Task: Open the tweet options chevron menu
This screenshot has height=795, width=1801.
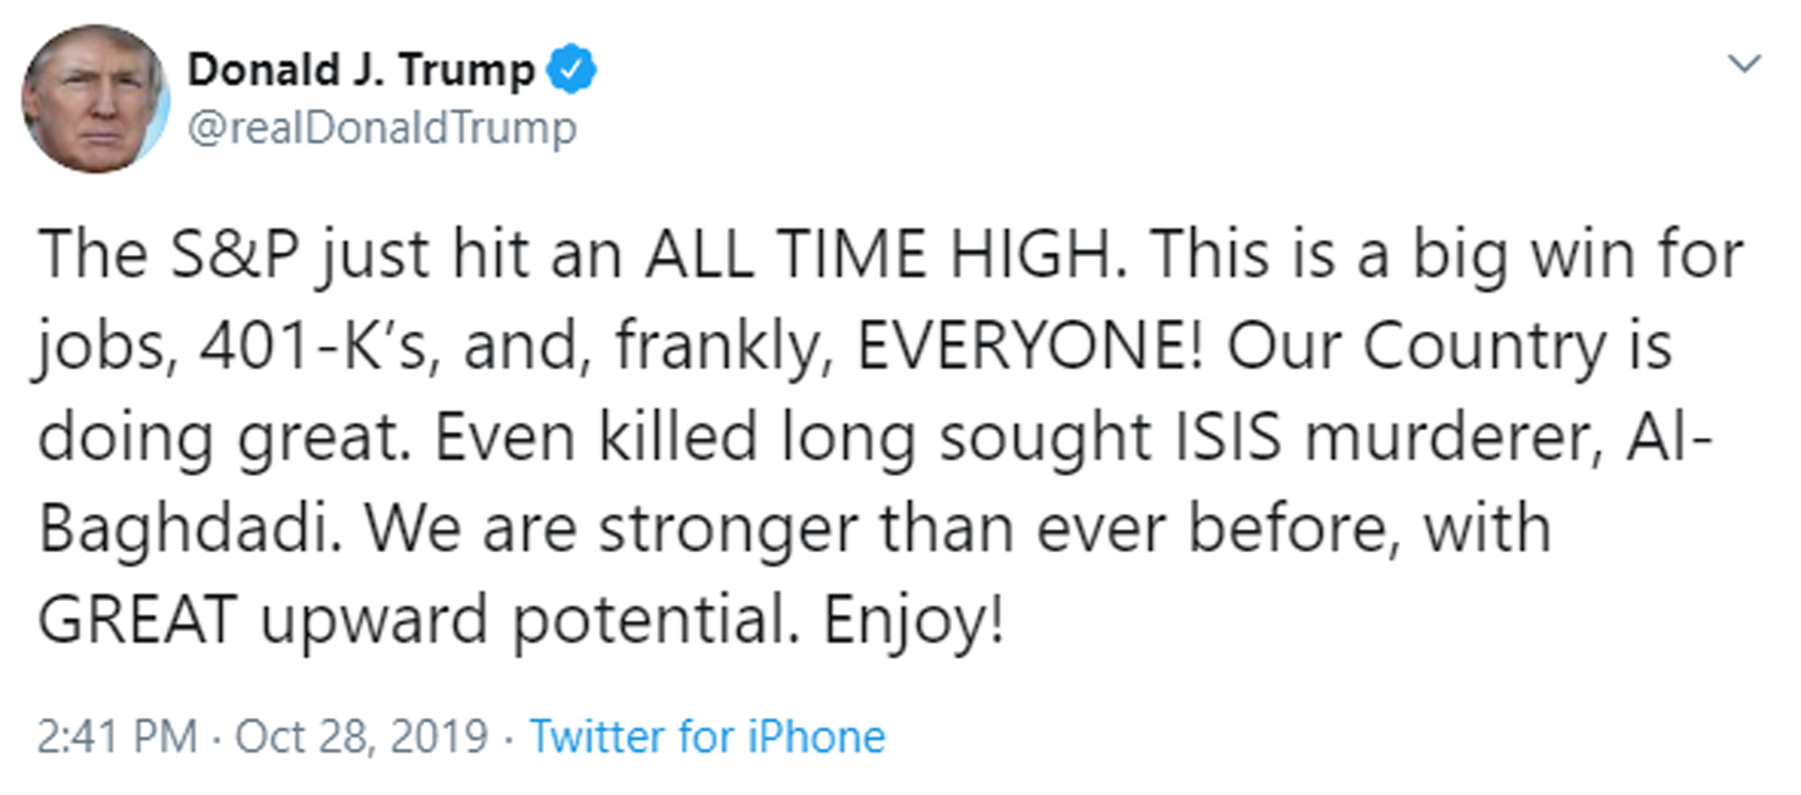Action: [1744, 63]
